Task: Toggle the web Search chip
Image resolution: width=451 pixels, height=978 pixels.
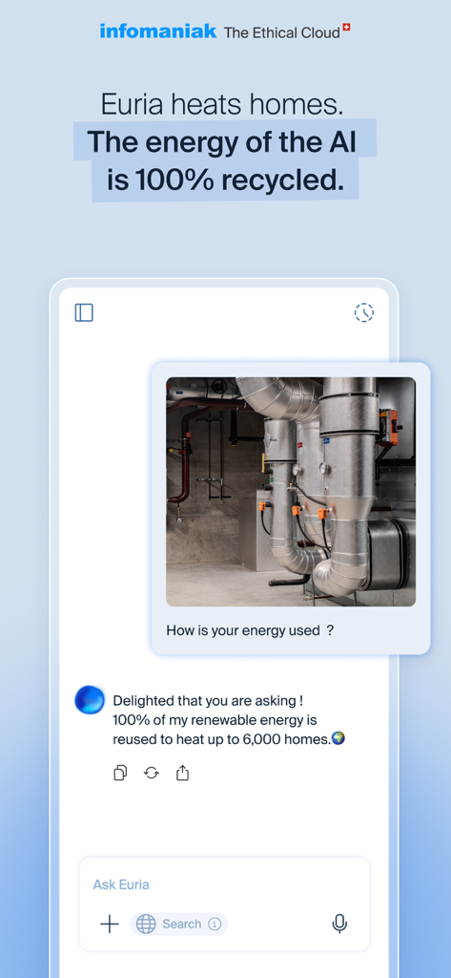Action: click(178, 924)
